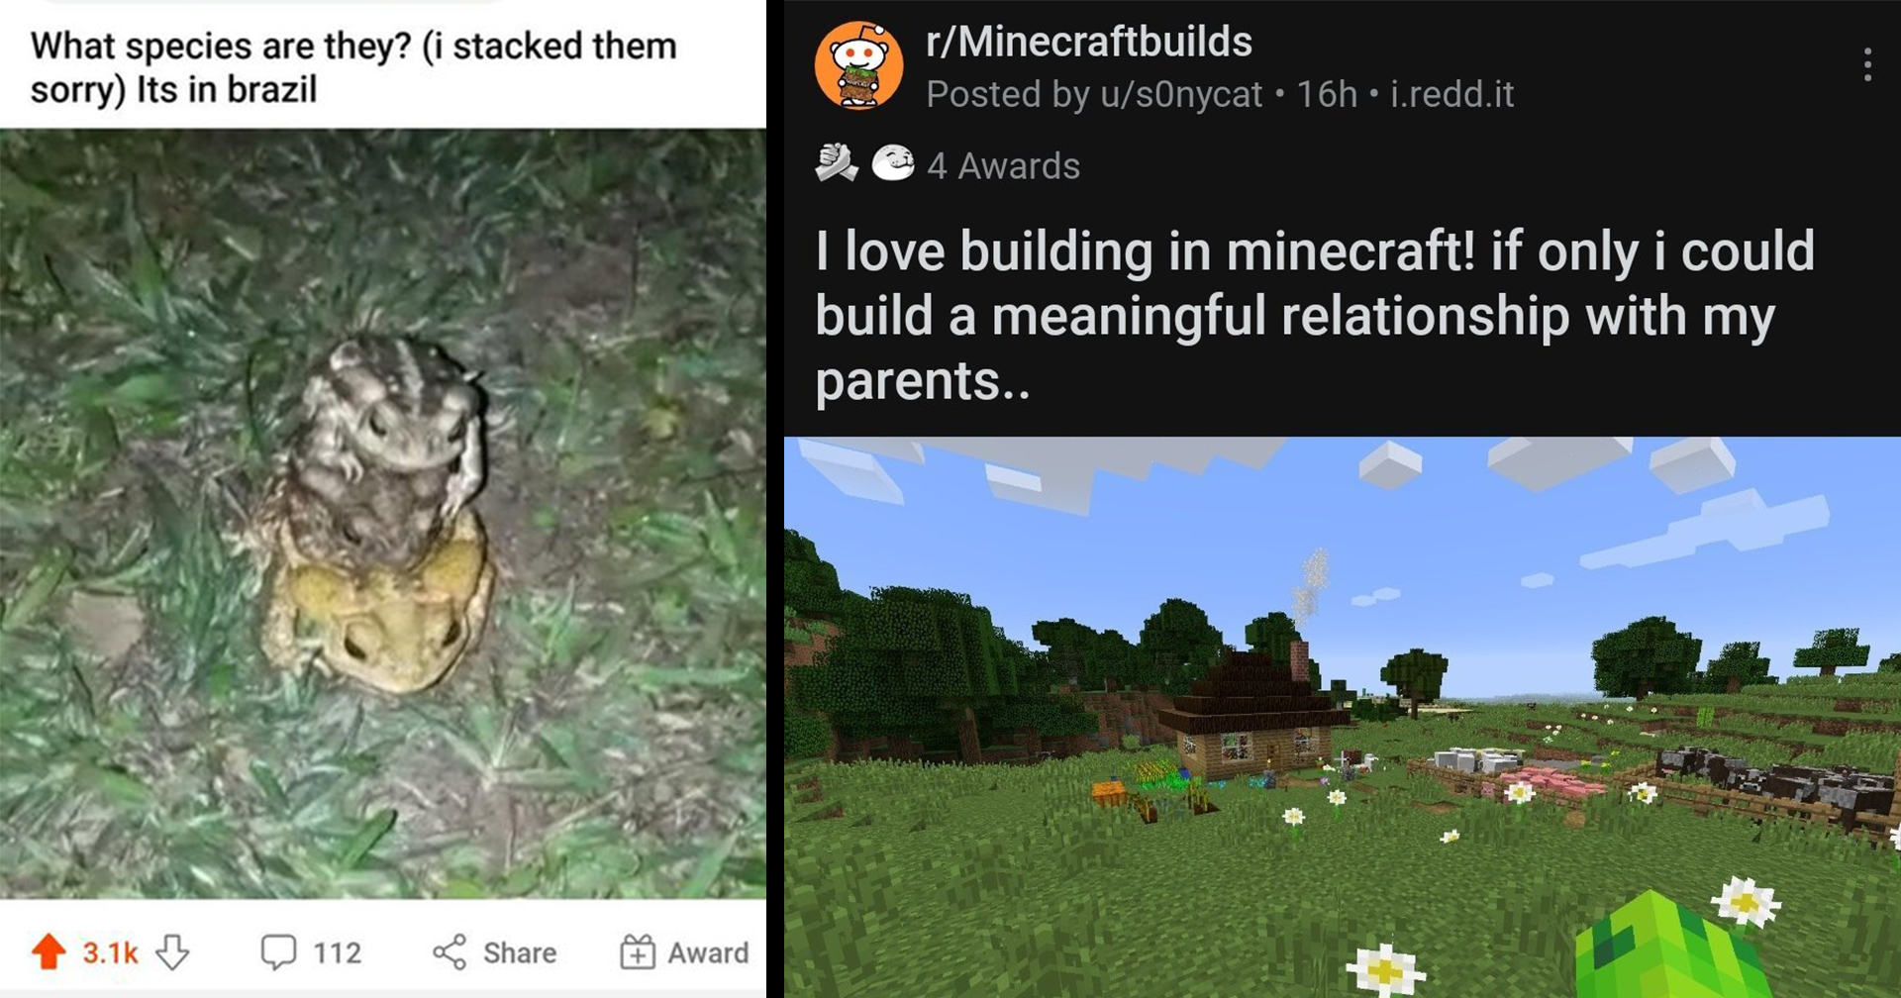The height and width of the screenshot is (998, 1901).
Task: Open the three-dot post options menu
Action: point(1867,65)
